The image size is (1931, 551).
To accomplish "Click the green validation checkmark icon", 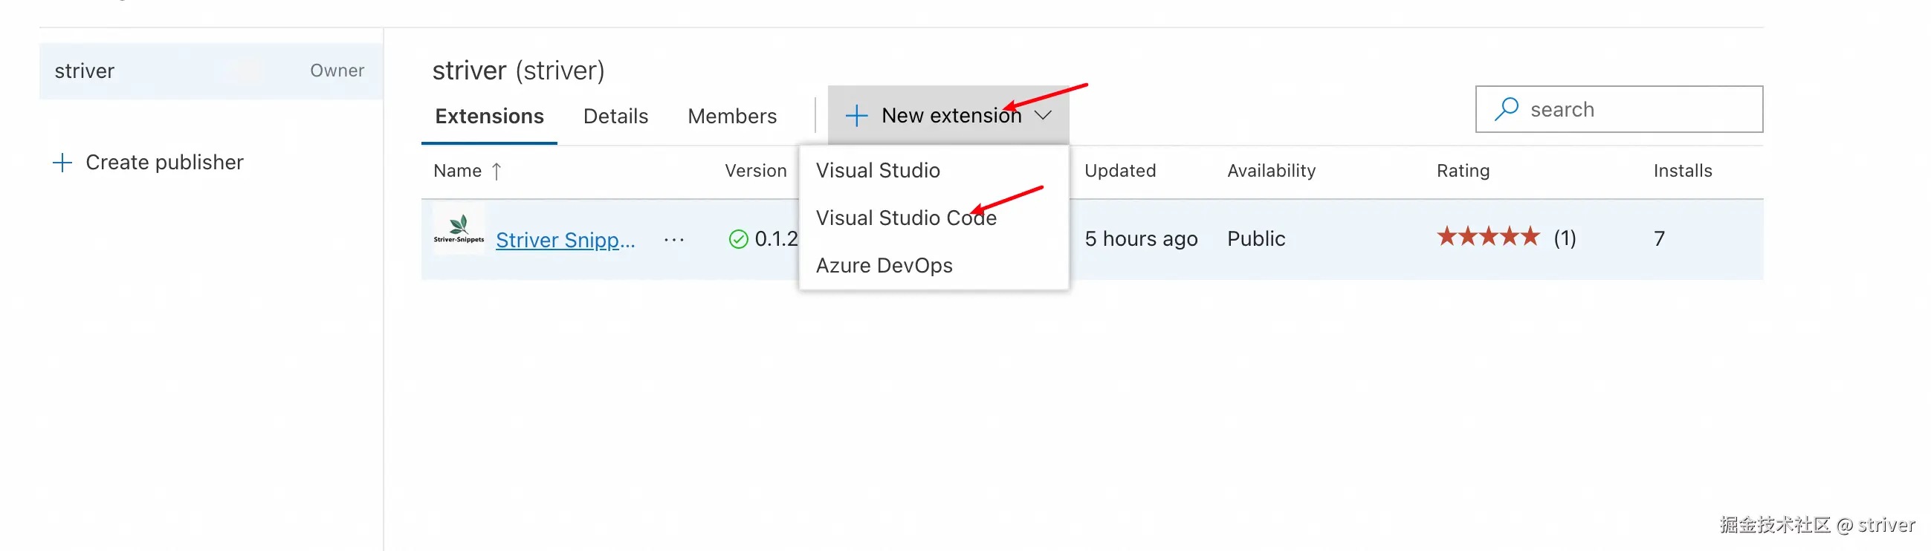I will pyautogui.click(x=738, y=239).
